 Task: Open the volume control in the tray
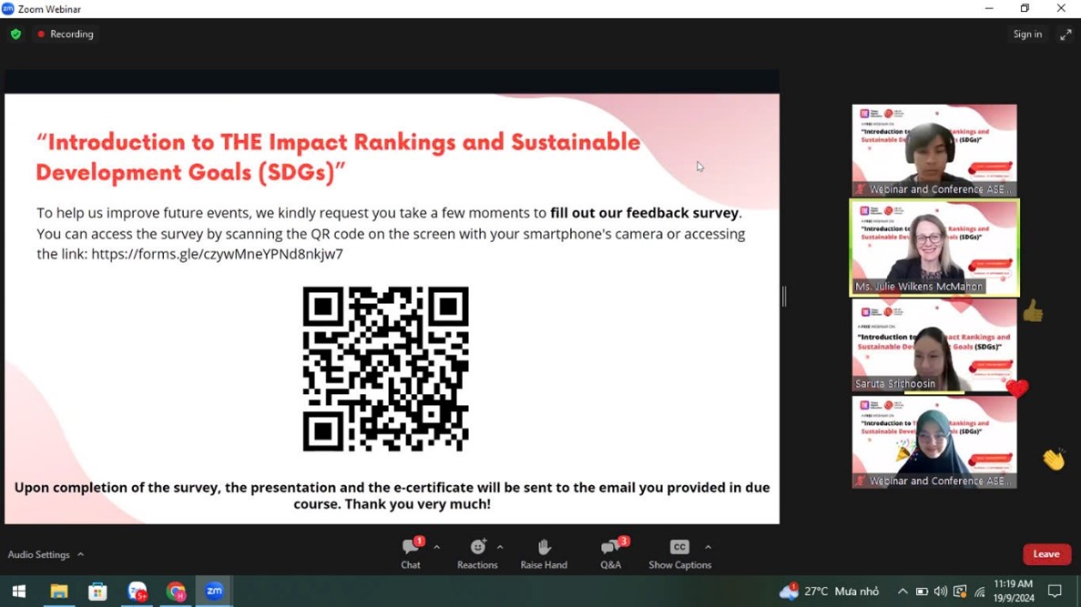pyautogui.click(x=941, y=592)
